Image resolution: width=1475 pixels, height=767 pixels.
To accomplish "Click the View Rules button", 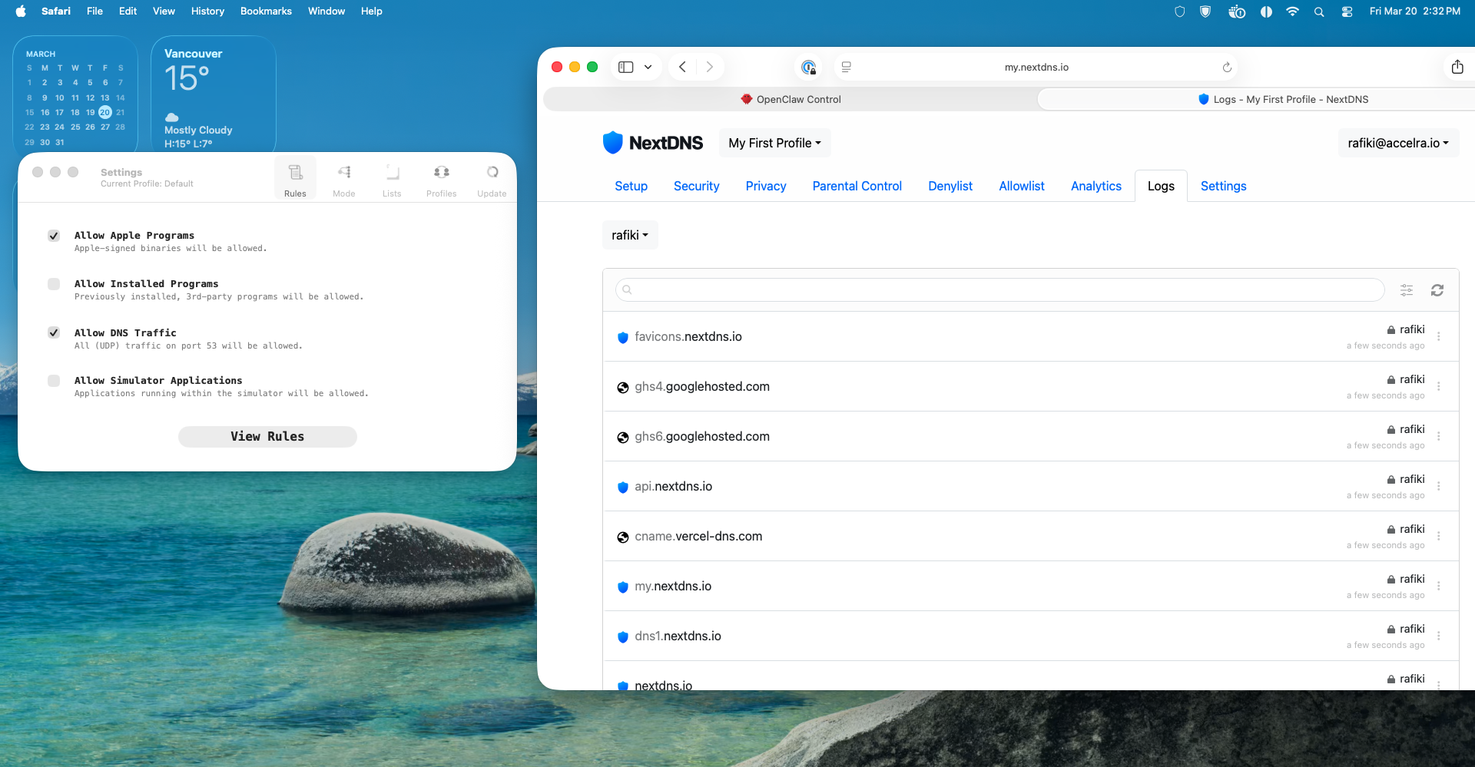I will coord(267,436).
